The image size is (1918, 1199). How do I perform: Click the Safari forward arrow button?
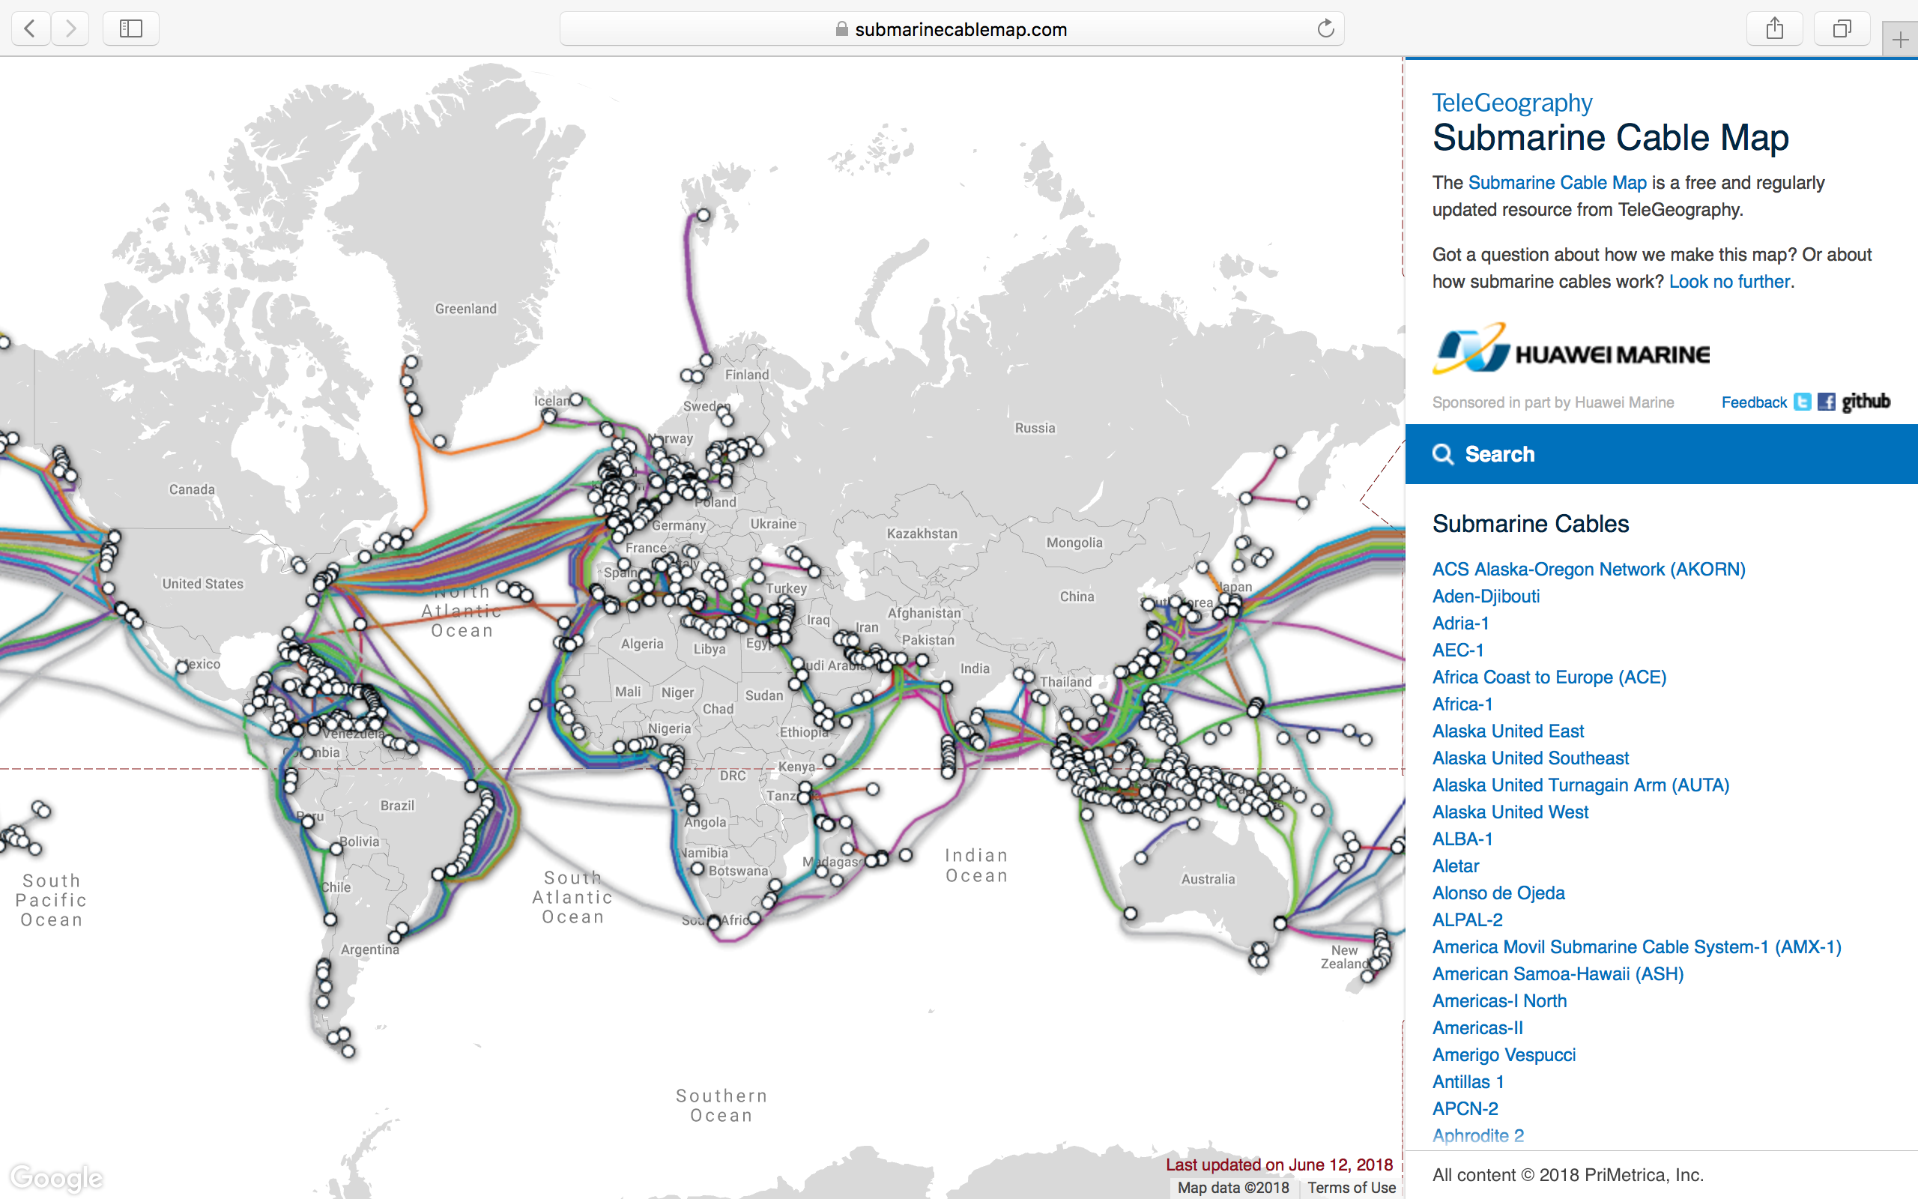pyautogui.click(x=70, y=29)
